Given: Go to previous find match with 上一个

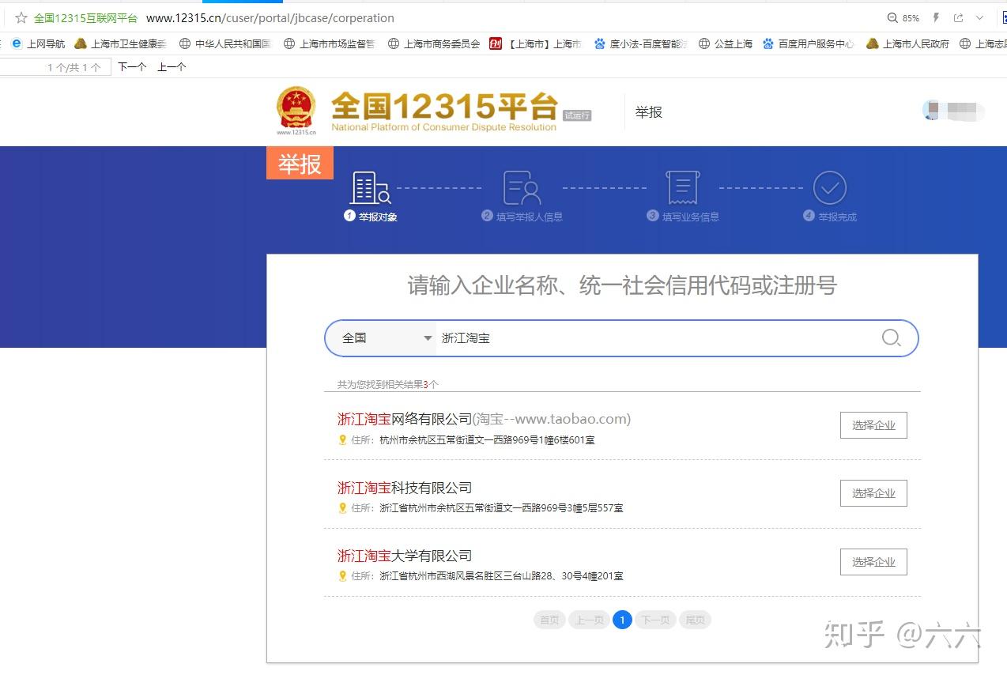Looking at the screenshot, I should coord(172,67).
